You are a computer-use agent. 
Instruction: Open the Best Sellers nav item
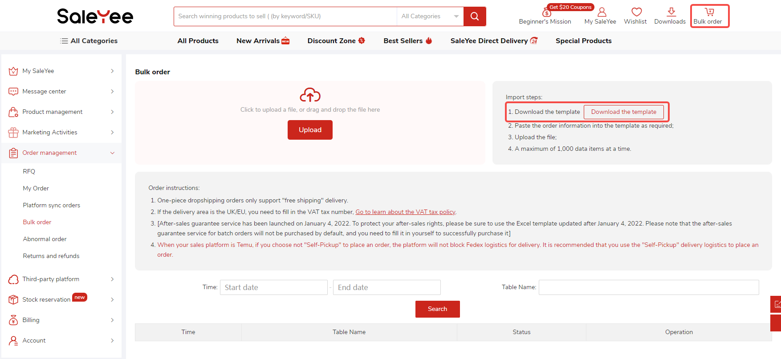403,41
